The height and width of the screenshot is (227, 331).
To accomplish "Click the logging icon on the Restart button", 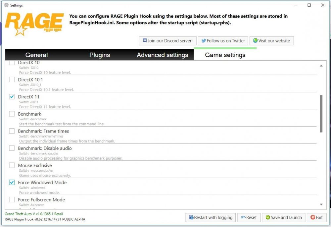I will tap(191, 217).
